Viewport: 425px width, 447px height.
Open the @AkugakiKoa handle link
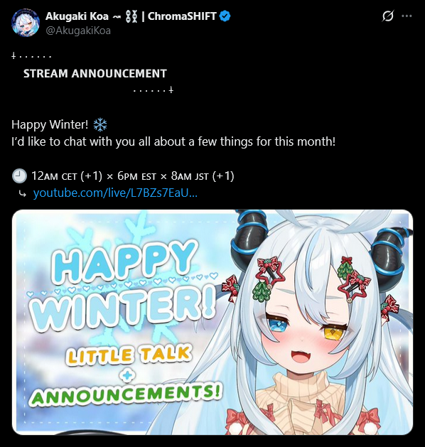click(78, 31)
